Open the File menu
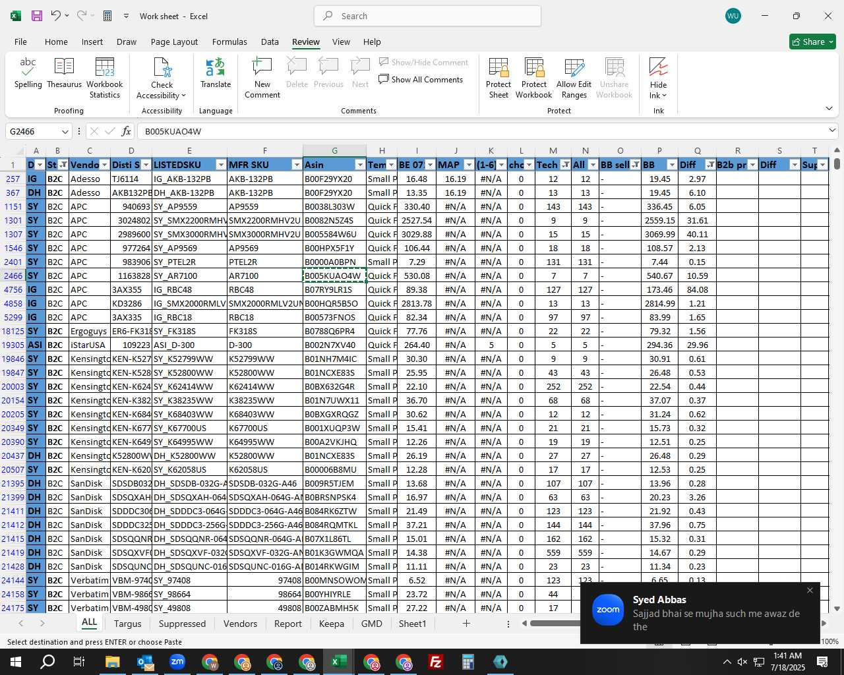 [20, 42]
